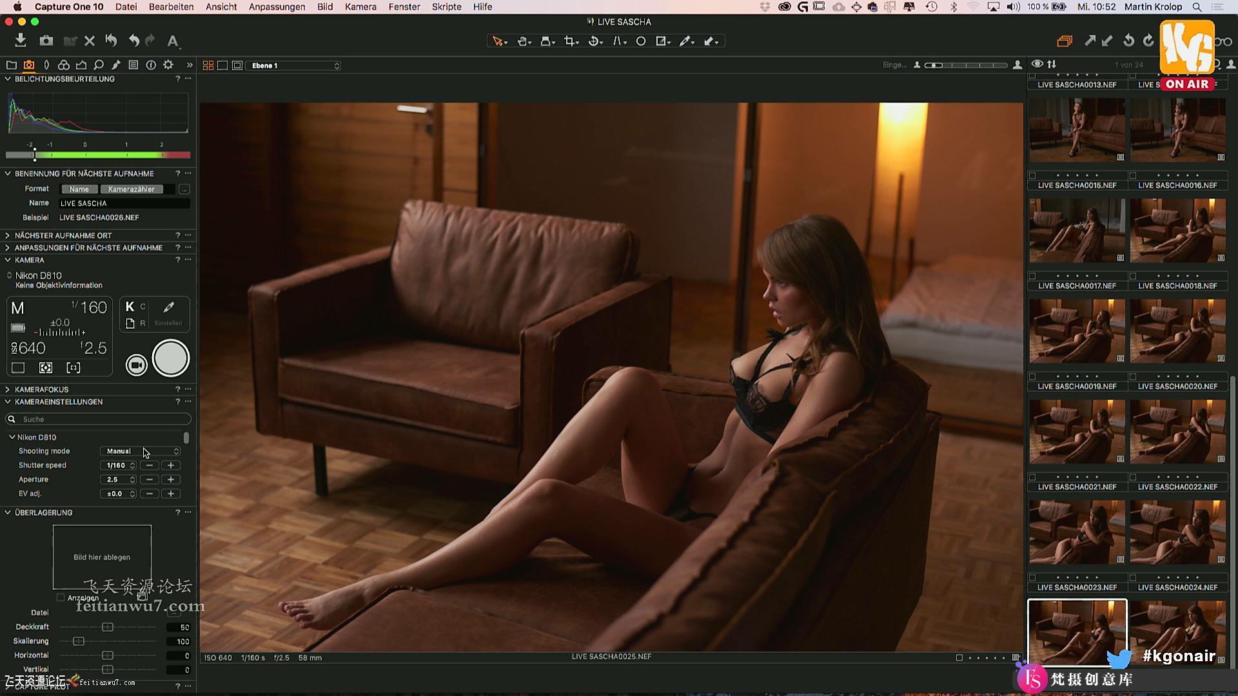
Task: Open the Color tool tab with circles
Action: 64,65
